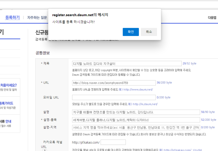This screenshot has height=151, width=218.
Task: Click the 공통정보 section heading
Action: click(x=43, y=53)
